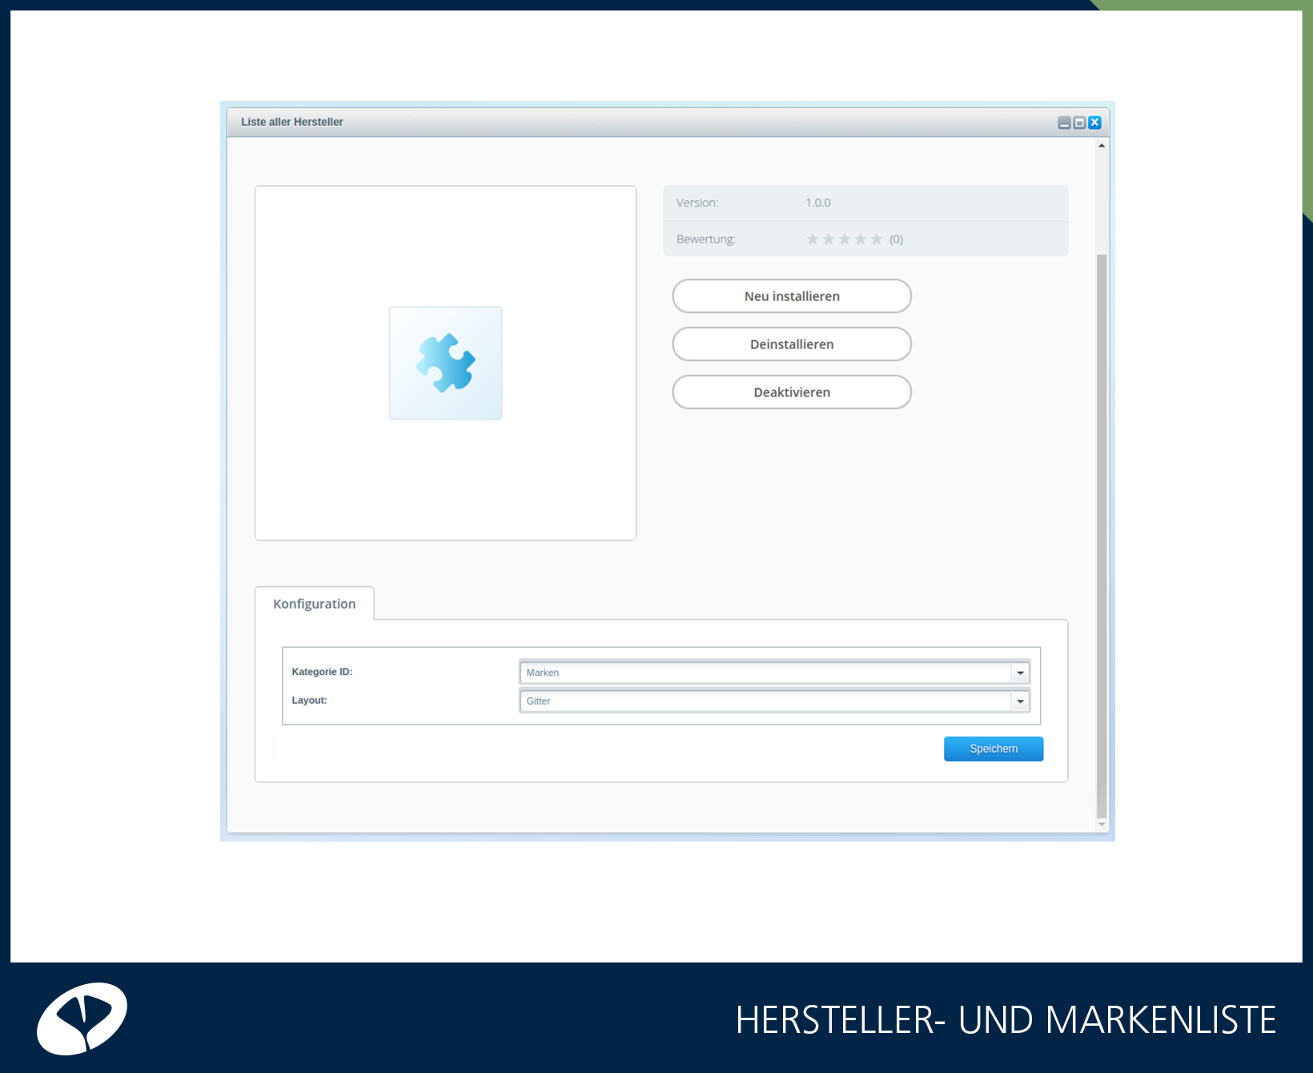Click the scrollbar up arrow

1102,146
